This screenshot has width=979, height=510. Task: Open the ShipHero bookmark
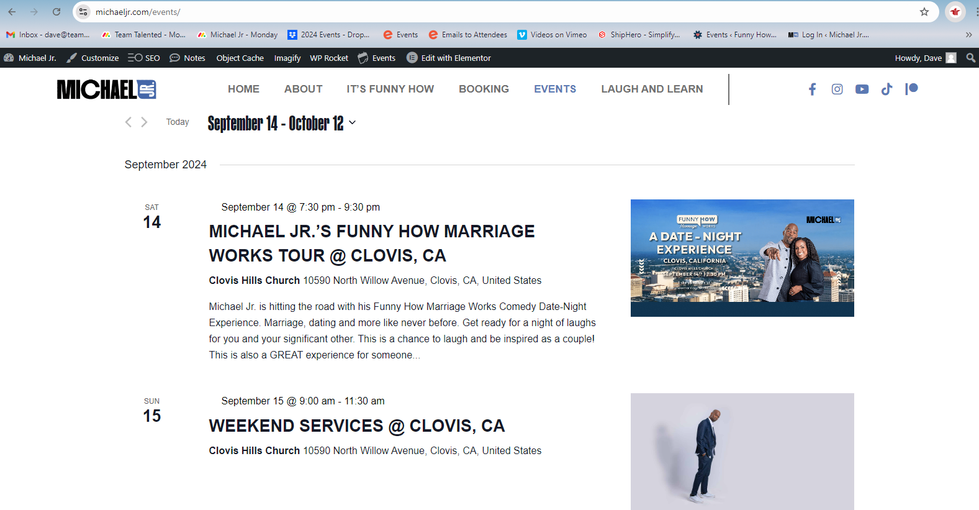click(639, 35)
